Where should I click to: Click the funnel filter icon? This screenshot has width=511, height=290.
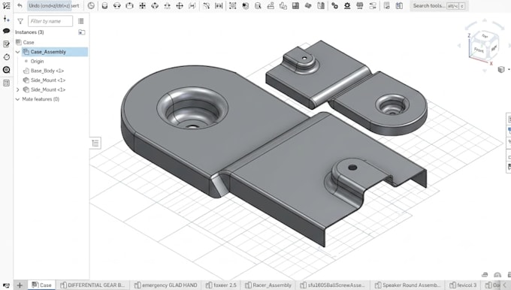pyautogui.click(x=20, y=21)
